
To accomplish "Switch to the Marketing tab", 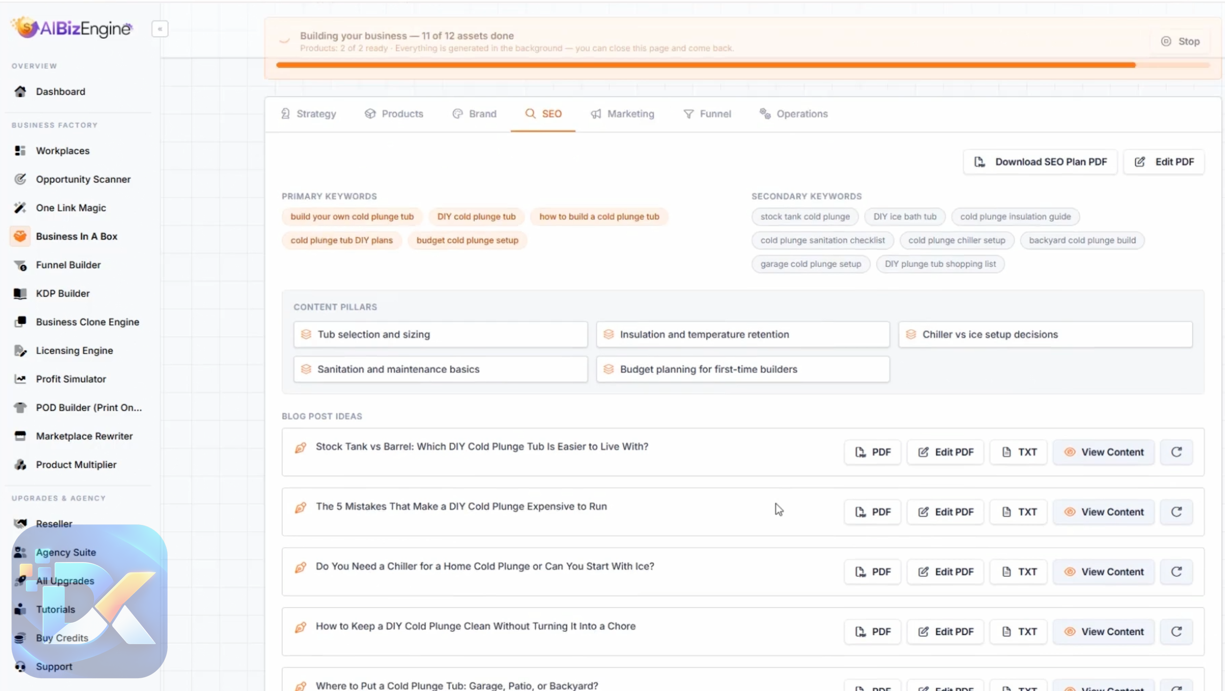I will point(622,114).
